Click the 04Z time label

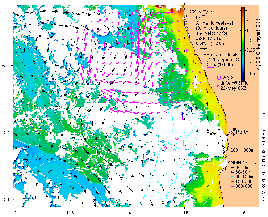(200, 17)
